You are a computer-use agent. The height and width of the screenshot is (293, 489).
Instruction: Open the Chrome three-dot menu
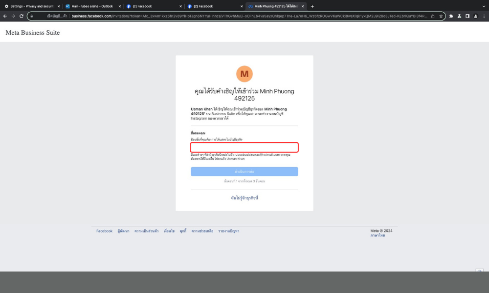click(484, 16)
